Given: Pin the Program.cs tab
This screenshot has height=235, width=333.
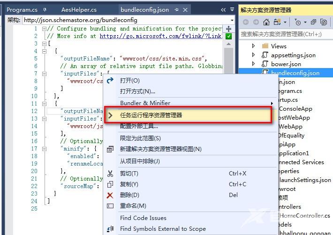Looking at the screenshot, I should [45, 10].
